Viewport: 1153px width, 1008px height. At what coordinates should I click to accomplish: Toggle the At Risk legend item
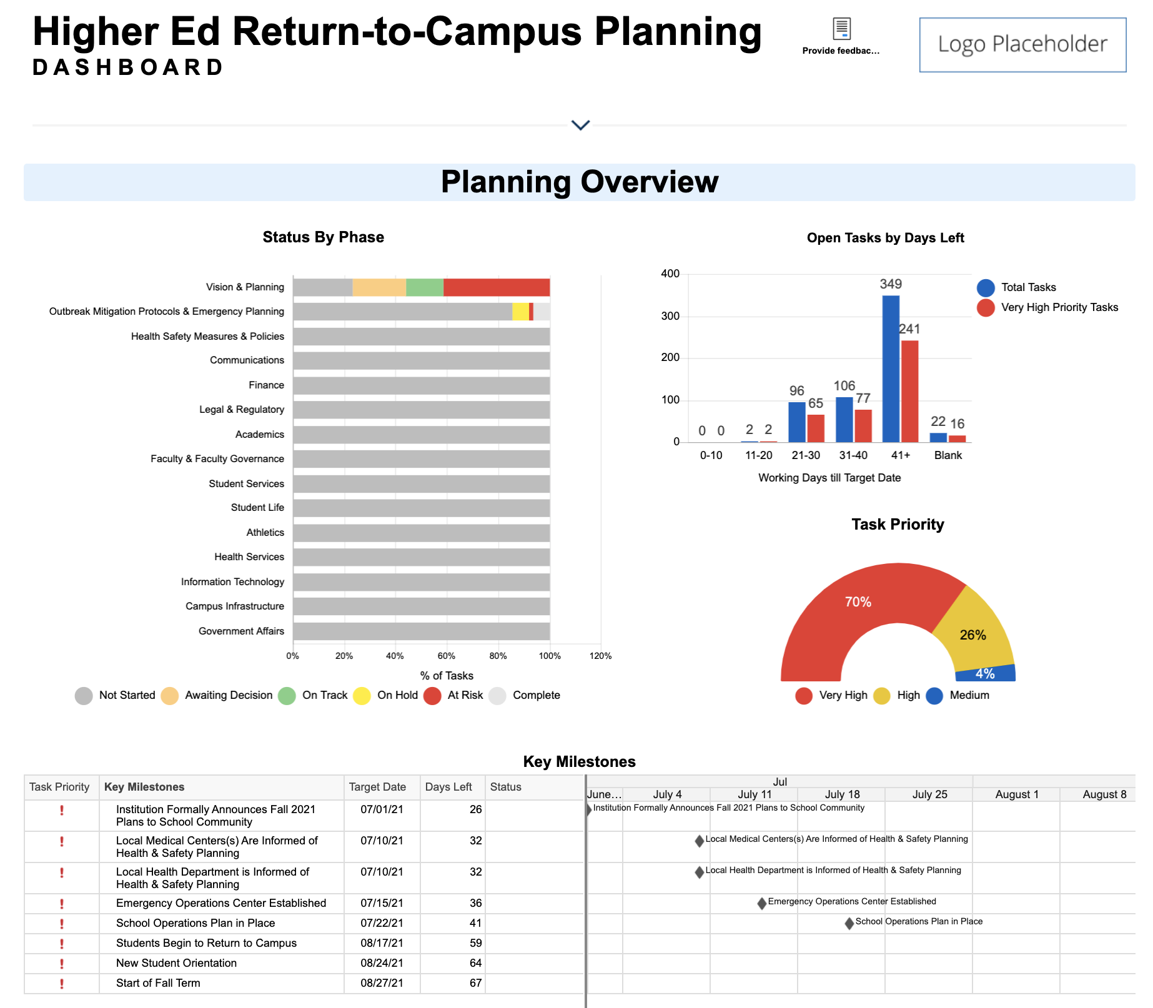click(x=454, y=696)
